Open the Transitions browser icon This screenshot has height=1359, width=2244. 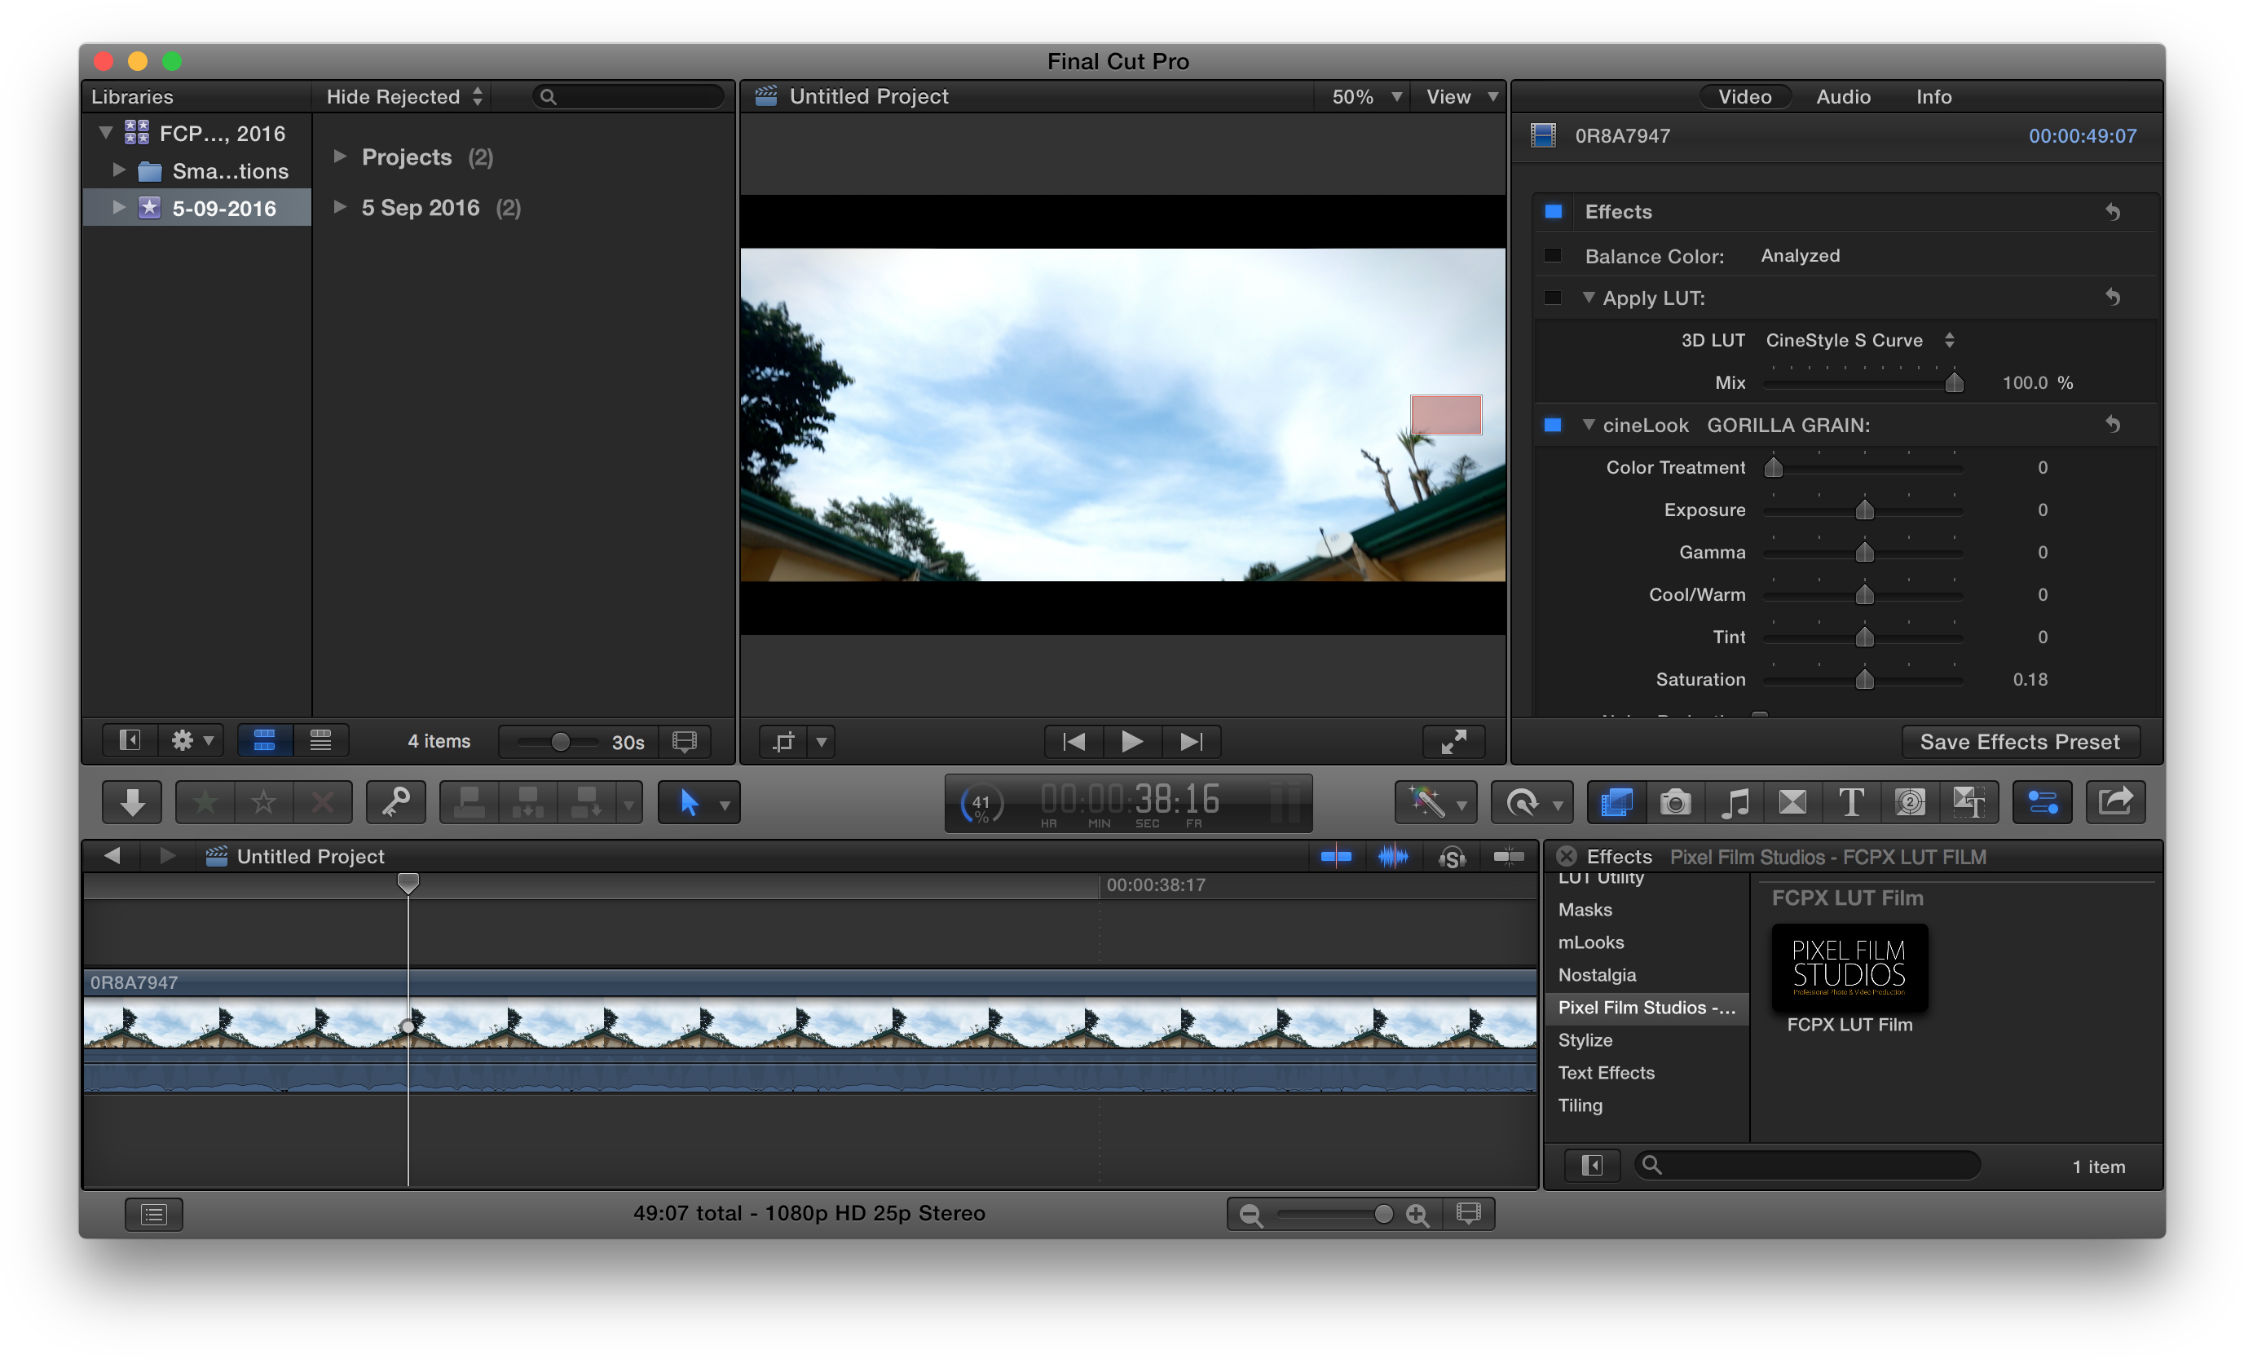point(1792,802)
